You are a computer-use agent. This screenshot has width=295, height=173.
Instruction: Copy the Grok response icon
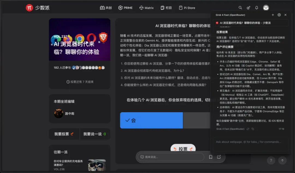253,129
